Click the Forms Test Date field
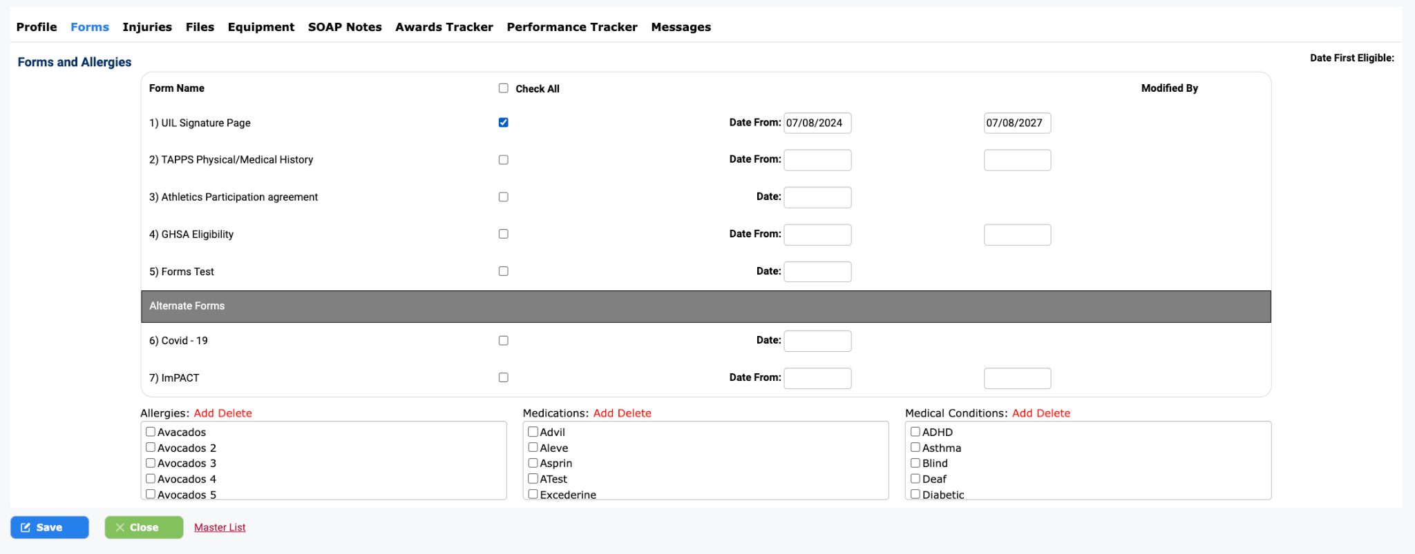 [817, 272]
